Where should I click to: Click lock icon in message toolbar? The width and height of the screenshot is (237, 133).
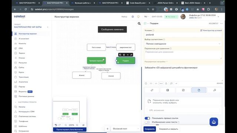(166, 83)
